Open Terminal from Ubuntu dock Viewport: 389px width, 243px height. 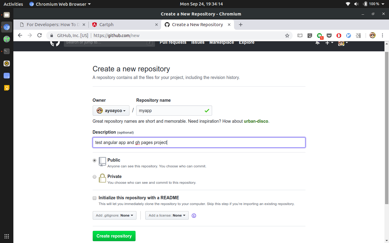[7, 51]
